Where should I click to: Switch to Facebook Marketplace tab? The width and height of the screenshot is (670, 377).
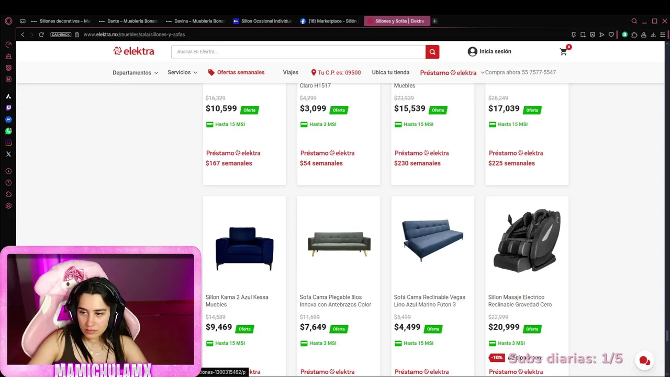(330, 21)
